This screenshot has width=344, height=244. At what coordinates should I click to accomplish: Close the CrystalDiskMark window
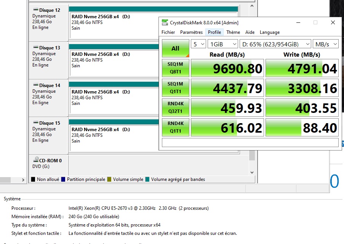pyautogui.click(x=333, y=22)
